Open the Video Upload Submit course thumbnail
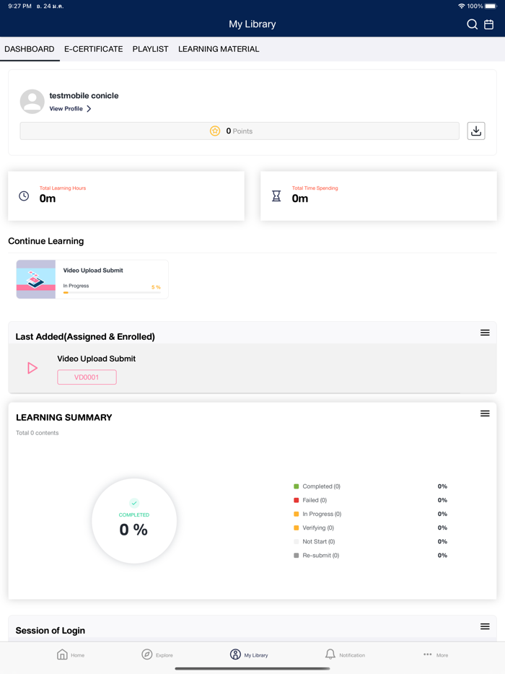The height and width of the screenshot is (674, 505). point(36,279)
